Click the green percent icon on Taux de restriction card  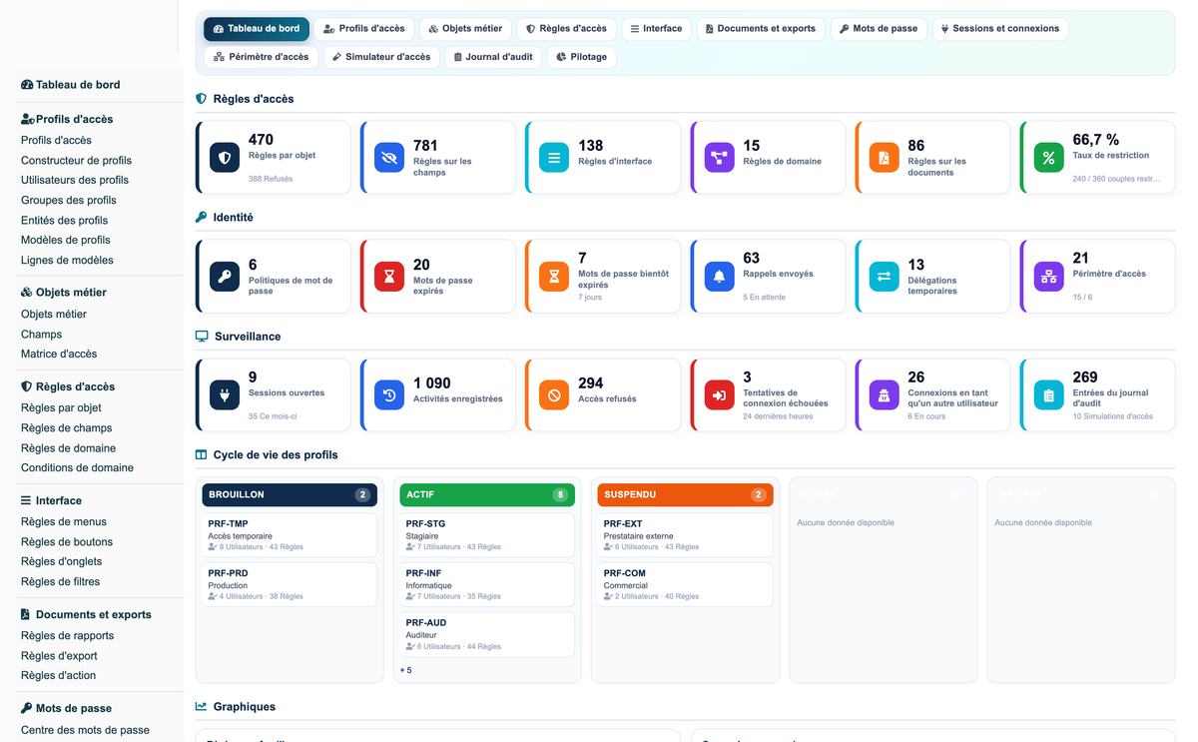(1048, 158)
